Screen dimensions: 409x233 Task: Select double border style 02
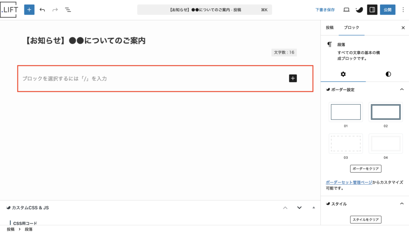(x=385, y=112)
